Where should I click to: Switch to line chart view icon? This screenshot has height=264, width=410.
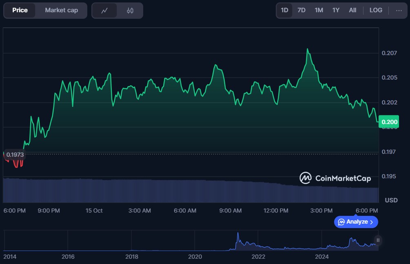coord(104,11)
